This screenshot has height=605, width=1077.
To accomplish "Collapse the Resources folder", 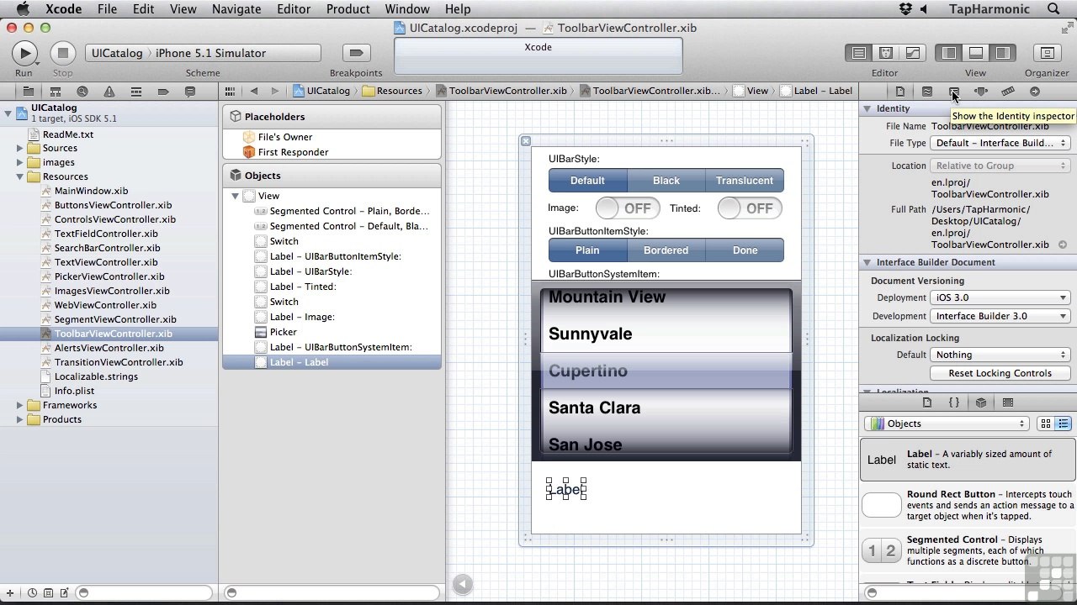I will pos(19,176).
